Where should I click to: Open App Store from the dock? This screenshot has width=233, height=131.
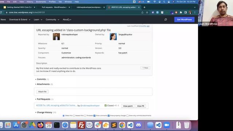(16, 125)
